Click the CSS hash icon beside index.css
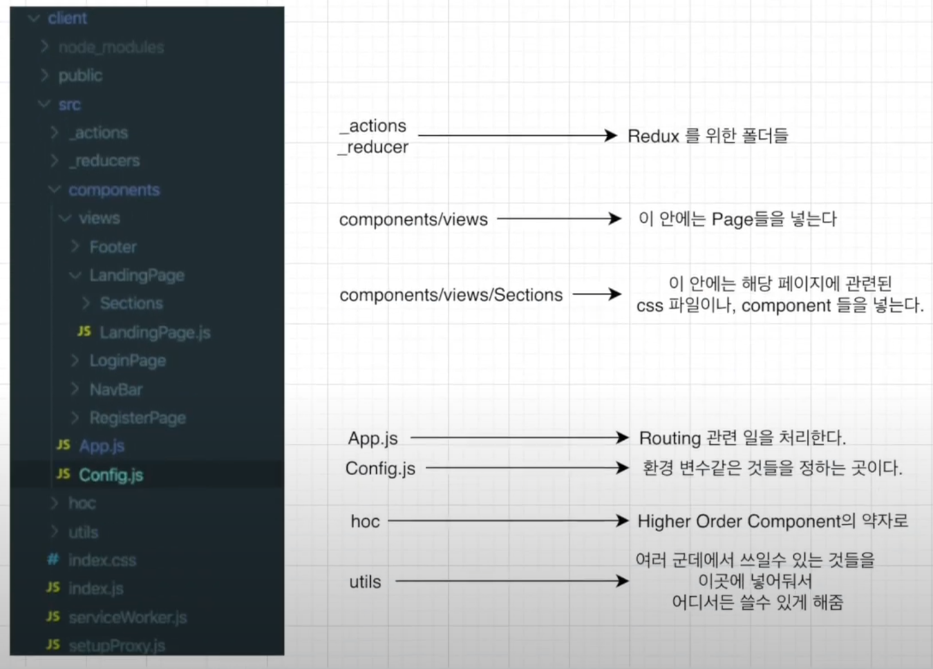This screenshot has height=669, width=933. 53,559
